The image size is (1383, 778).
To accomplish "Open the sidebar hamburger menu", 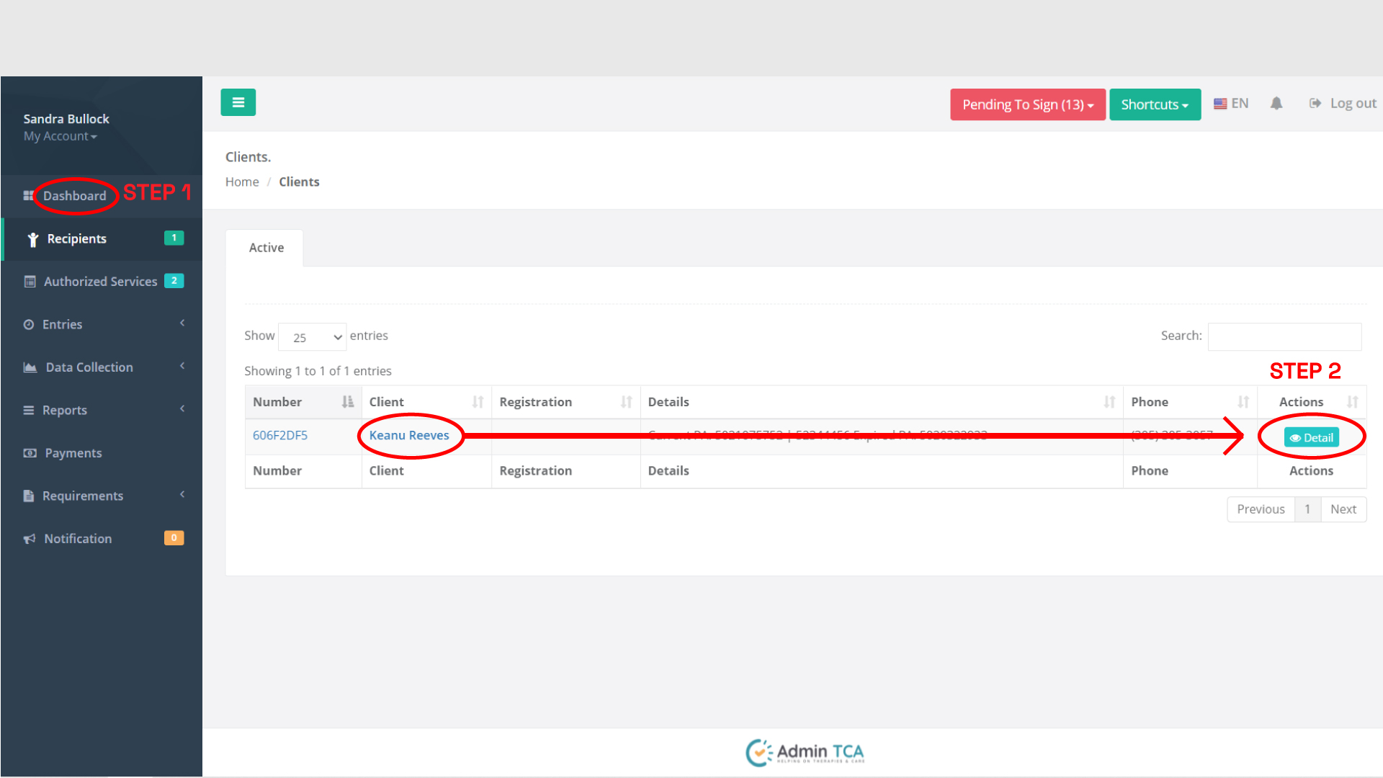I will [238, 102].
